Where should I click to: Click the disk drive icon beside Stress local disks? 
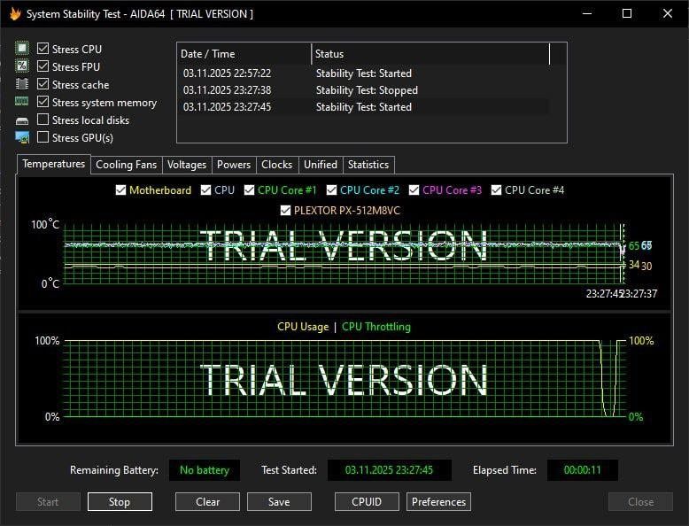pyautogui.click(x=22, y=120)
